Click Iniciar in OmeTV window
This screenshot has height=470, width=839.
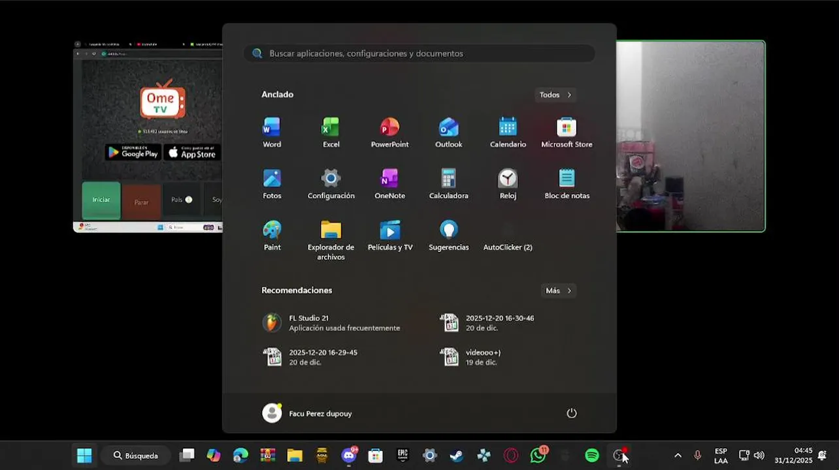point(101,200)
